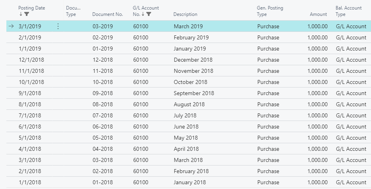Select the amount 1,000.00 for July 2018
The width and height of the screenshot is (371, 189).
click(318, 115)
